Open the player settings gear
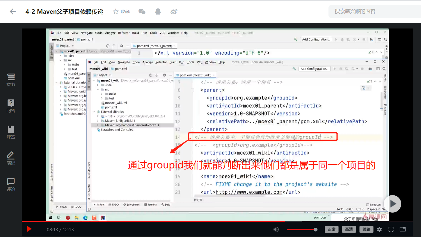The height and width of the screenshot is (237, 421). pos(379,229)
